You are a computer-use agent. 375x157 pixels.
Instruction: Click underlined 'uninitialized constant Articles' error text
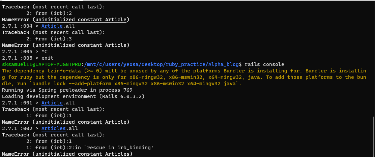click(x=82, y=154)
